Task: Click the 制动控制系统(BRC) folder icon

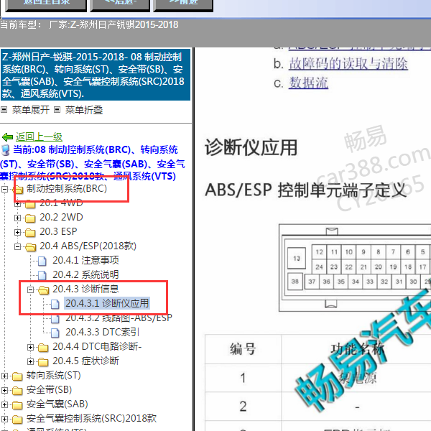Action: click(18, 190)
